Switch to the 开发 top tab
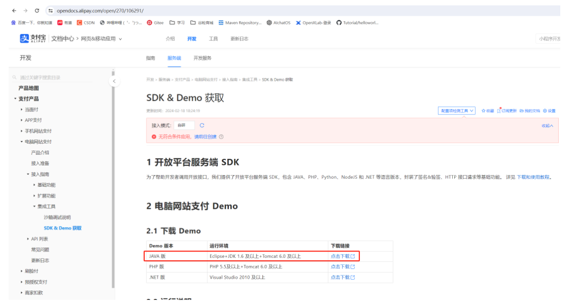This screenshot has width=572, height=304. click(x=192, y=39)
